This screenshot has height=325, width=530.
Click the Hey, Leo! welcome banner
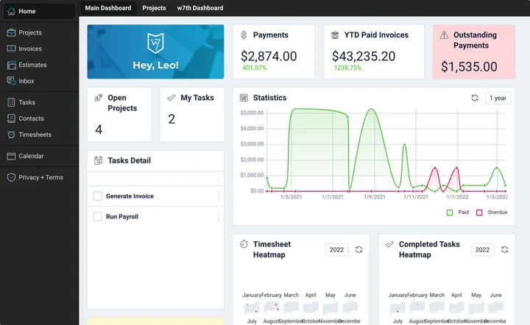point(155,51)
